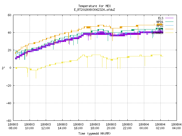Click the y-axis label -60
Viewport: 182px width, 136px height.
point(9,121)
